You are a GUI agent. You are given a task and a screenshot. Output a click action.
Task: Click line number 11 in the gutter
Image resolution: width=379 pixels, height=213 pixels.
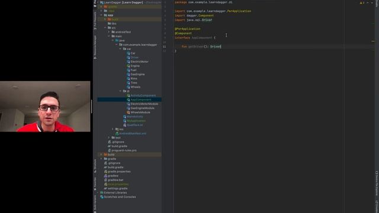click(x=165, y=47)
